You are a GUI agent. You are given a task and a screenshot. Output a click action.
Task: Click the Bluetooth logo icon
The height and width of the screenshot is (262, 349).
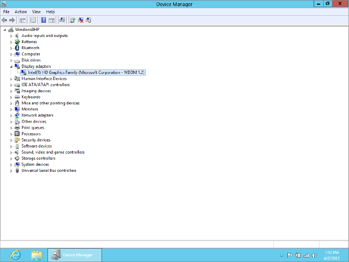pyautogui.click(x=17, y=48)
